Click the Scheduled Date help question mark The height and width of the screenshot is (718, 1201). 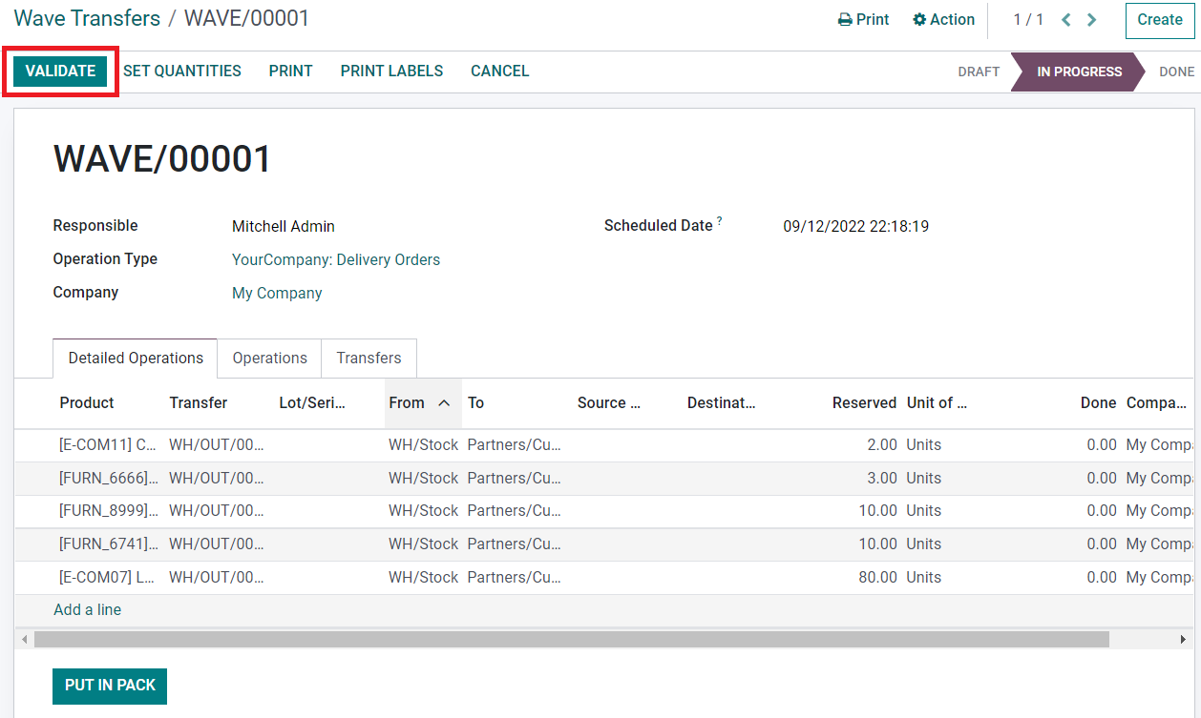tap(720, 221)
